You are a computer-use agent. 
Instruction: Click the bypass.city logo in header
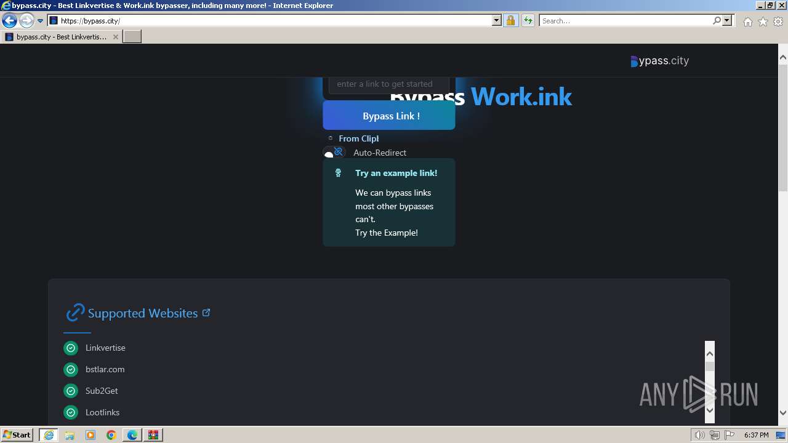(660, 61)
